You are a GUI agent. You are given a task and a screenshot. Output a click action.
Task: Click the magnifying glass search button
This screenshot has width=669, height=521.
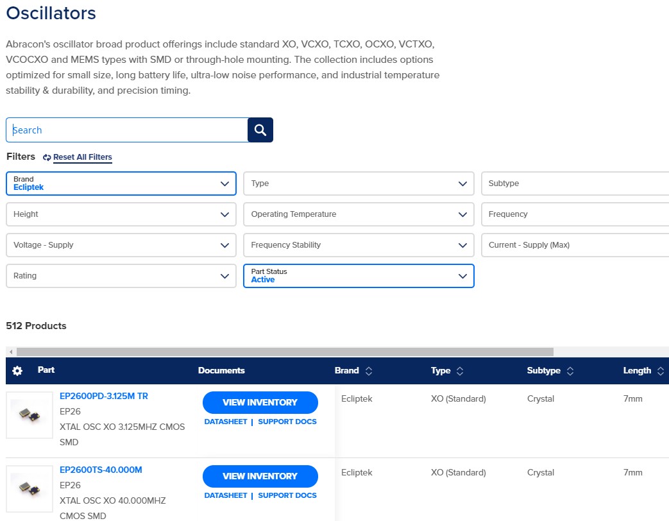(260, 130)
